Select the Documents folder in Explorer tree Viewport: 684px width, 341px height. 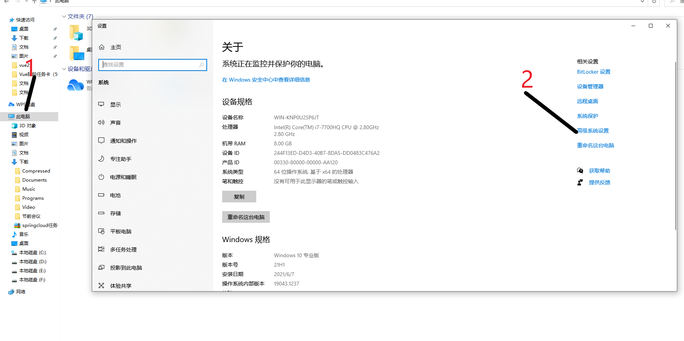(34, 180)
